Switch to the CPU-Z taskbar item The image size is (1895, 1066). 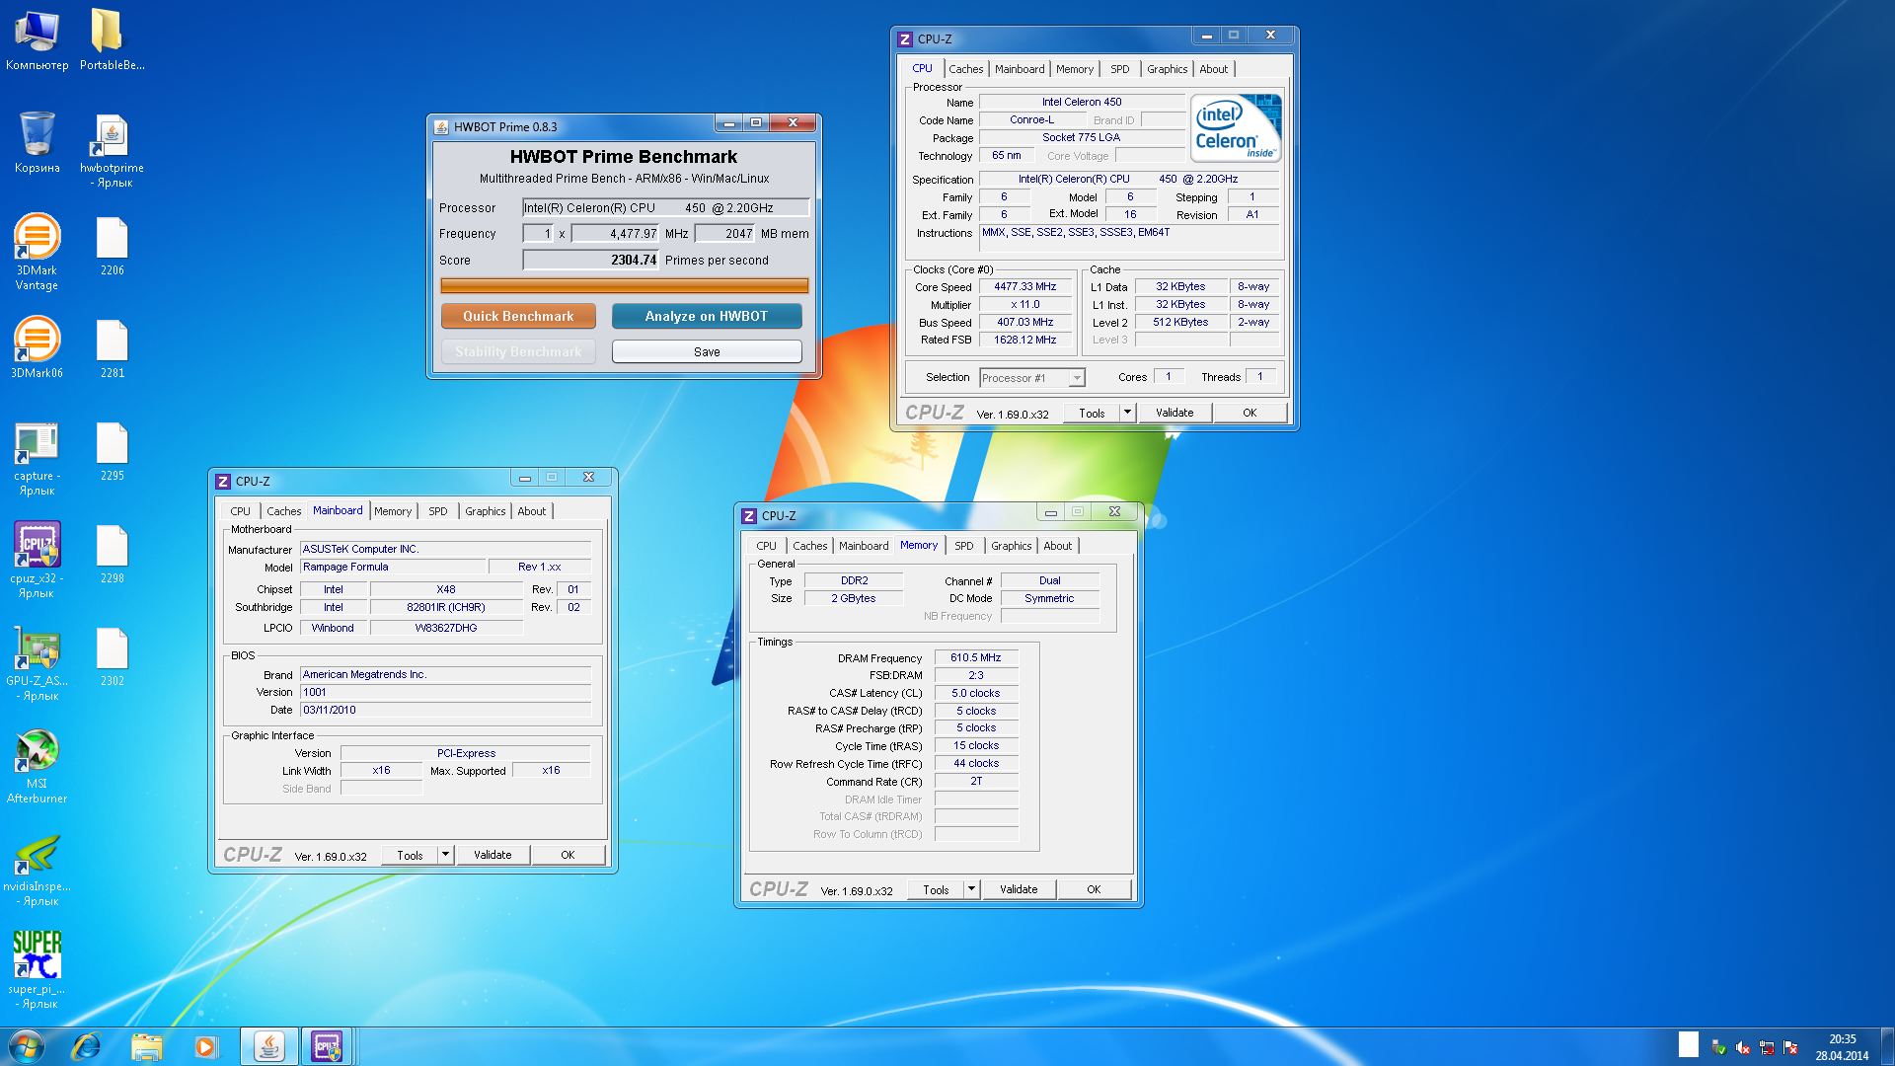coord(327,1046)
